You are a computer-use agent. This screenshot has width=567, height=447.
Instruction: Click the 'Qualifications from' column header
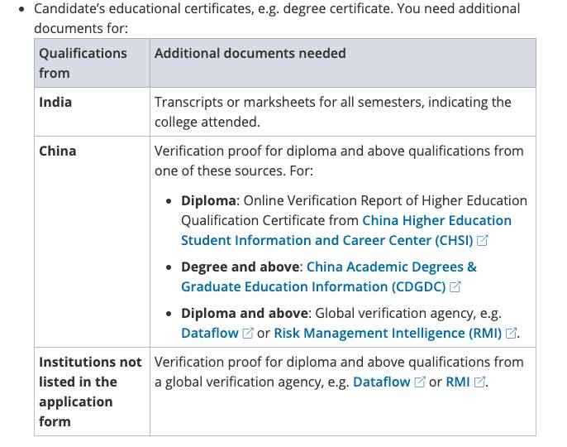coord(83,63)
